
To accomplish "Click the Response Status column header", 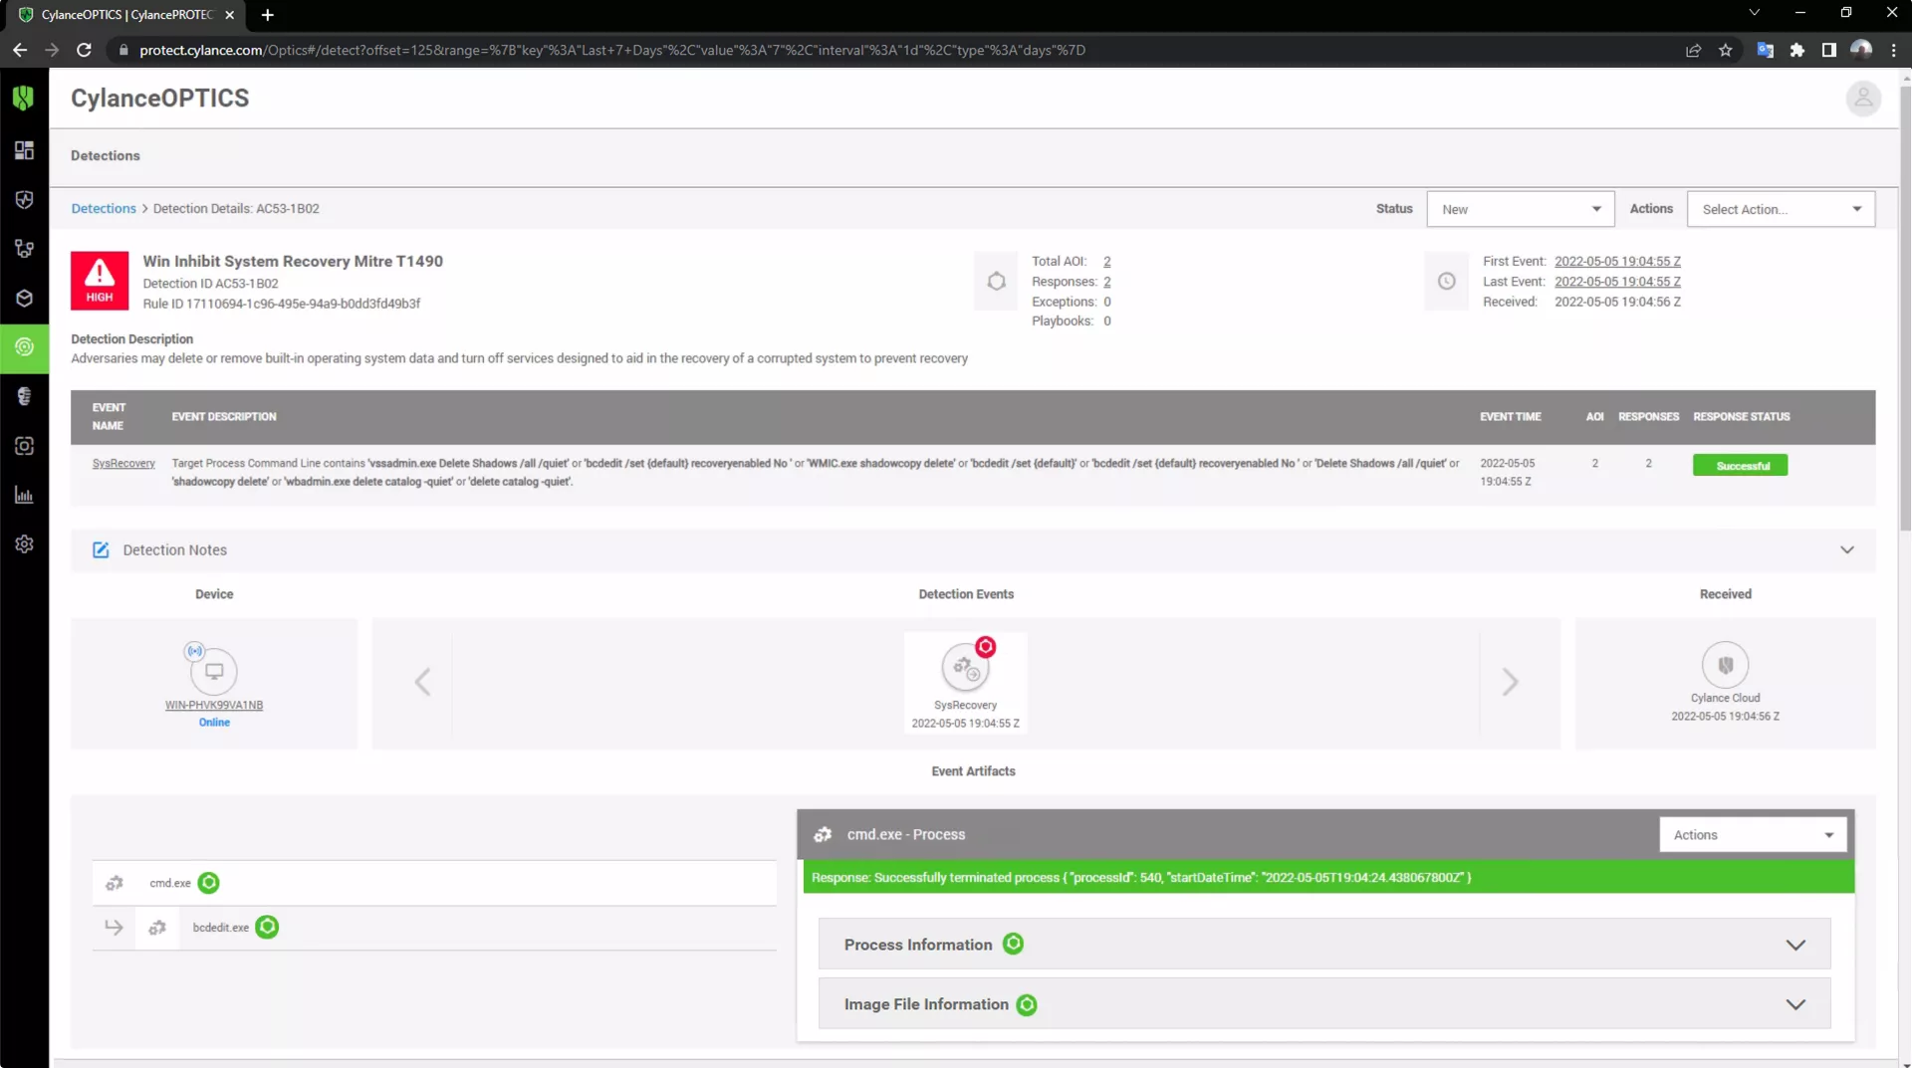I will pyautogui.click(x=1742, y=417).
